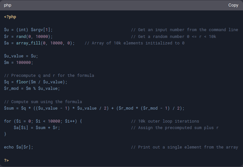Click the comment "Get an input number from the command line"

point(184,30)
